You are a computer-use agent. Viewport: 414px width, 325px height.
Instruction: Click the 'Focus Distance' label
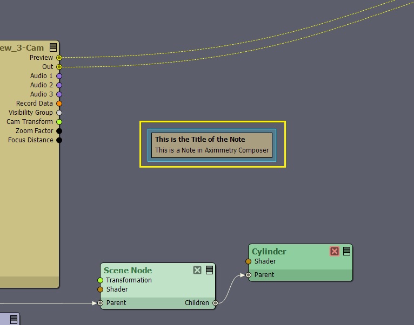click(x=31, y=140)
